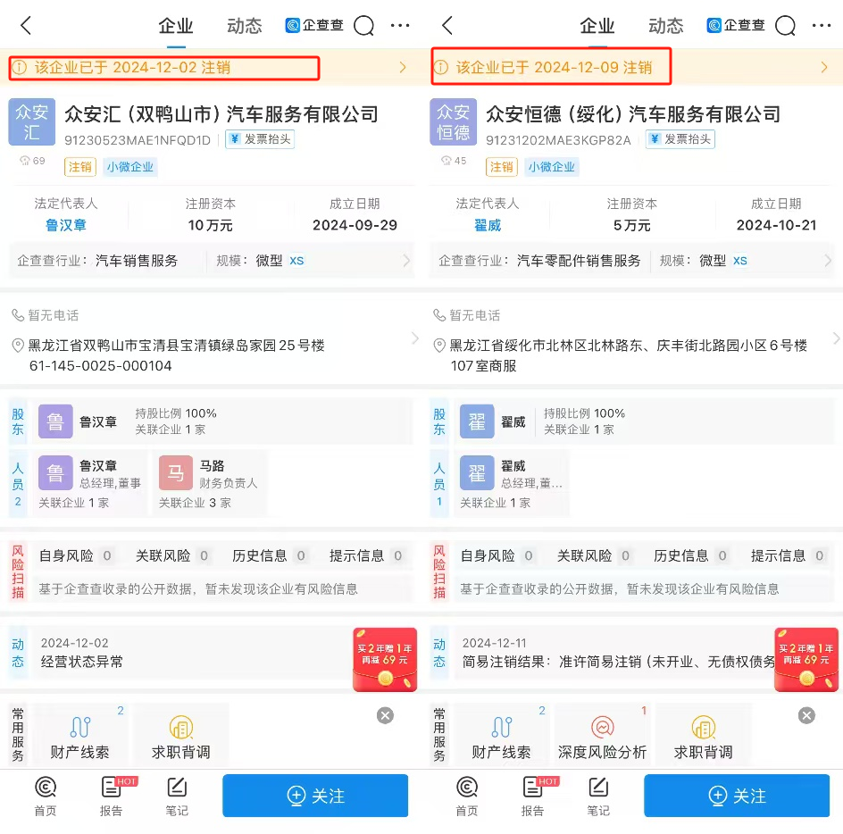Open 报告 on 众安恒德 page
This screenshot has width=843, height=834.
click(533, 796)
